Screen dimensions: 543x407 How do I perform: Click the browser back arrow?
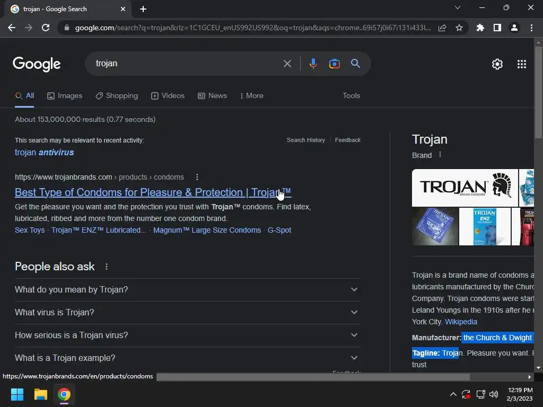[12, 28]
